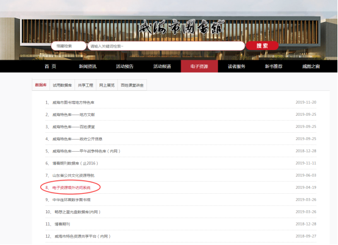Open the 威海市图书馆地方特色库 link

(73, 102)
